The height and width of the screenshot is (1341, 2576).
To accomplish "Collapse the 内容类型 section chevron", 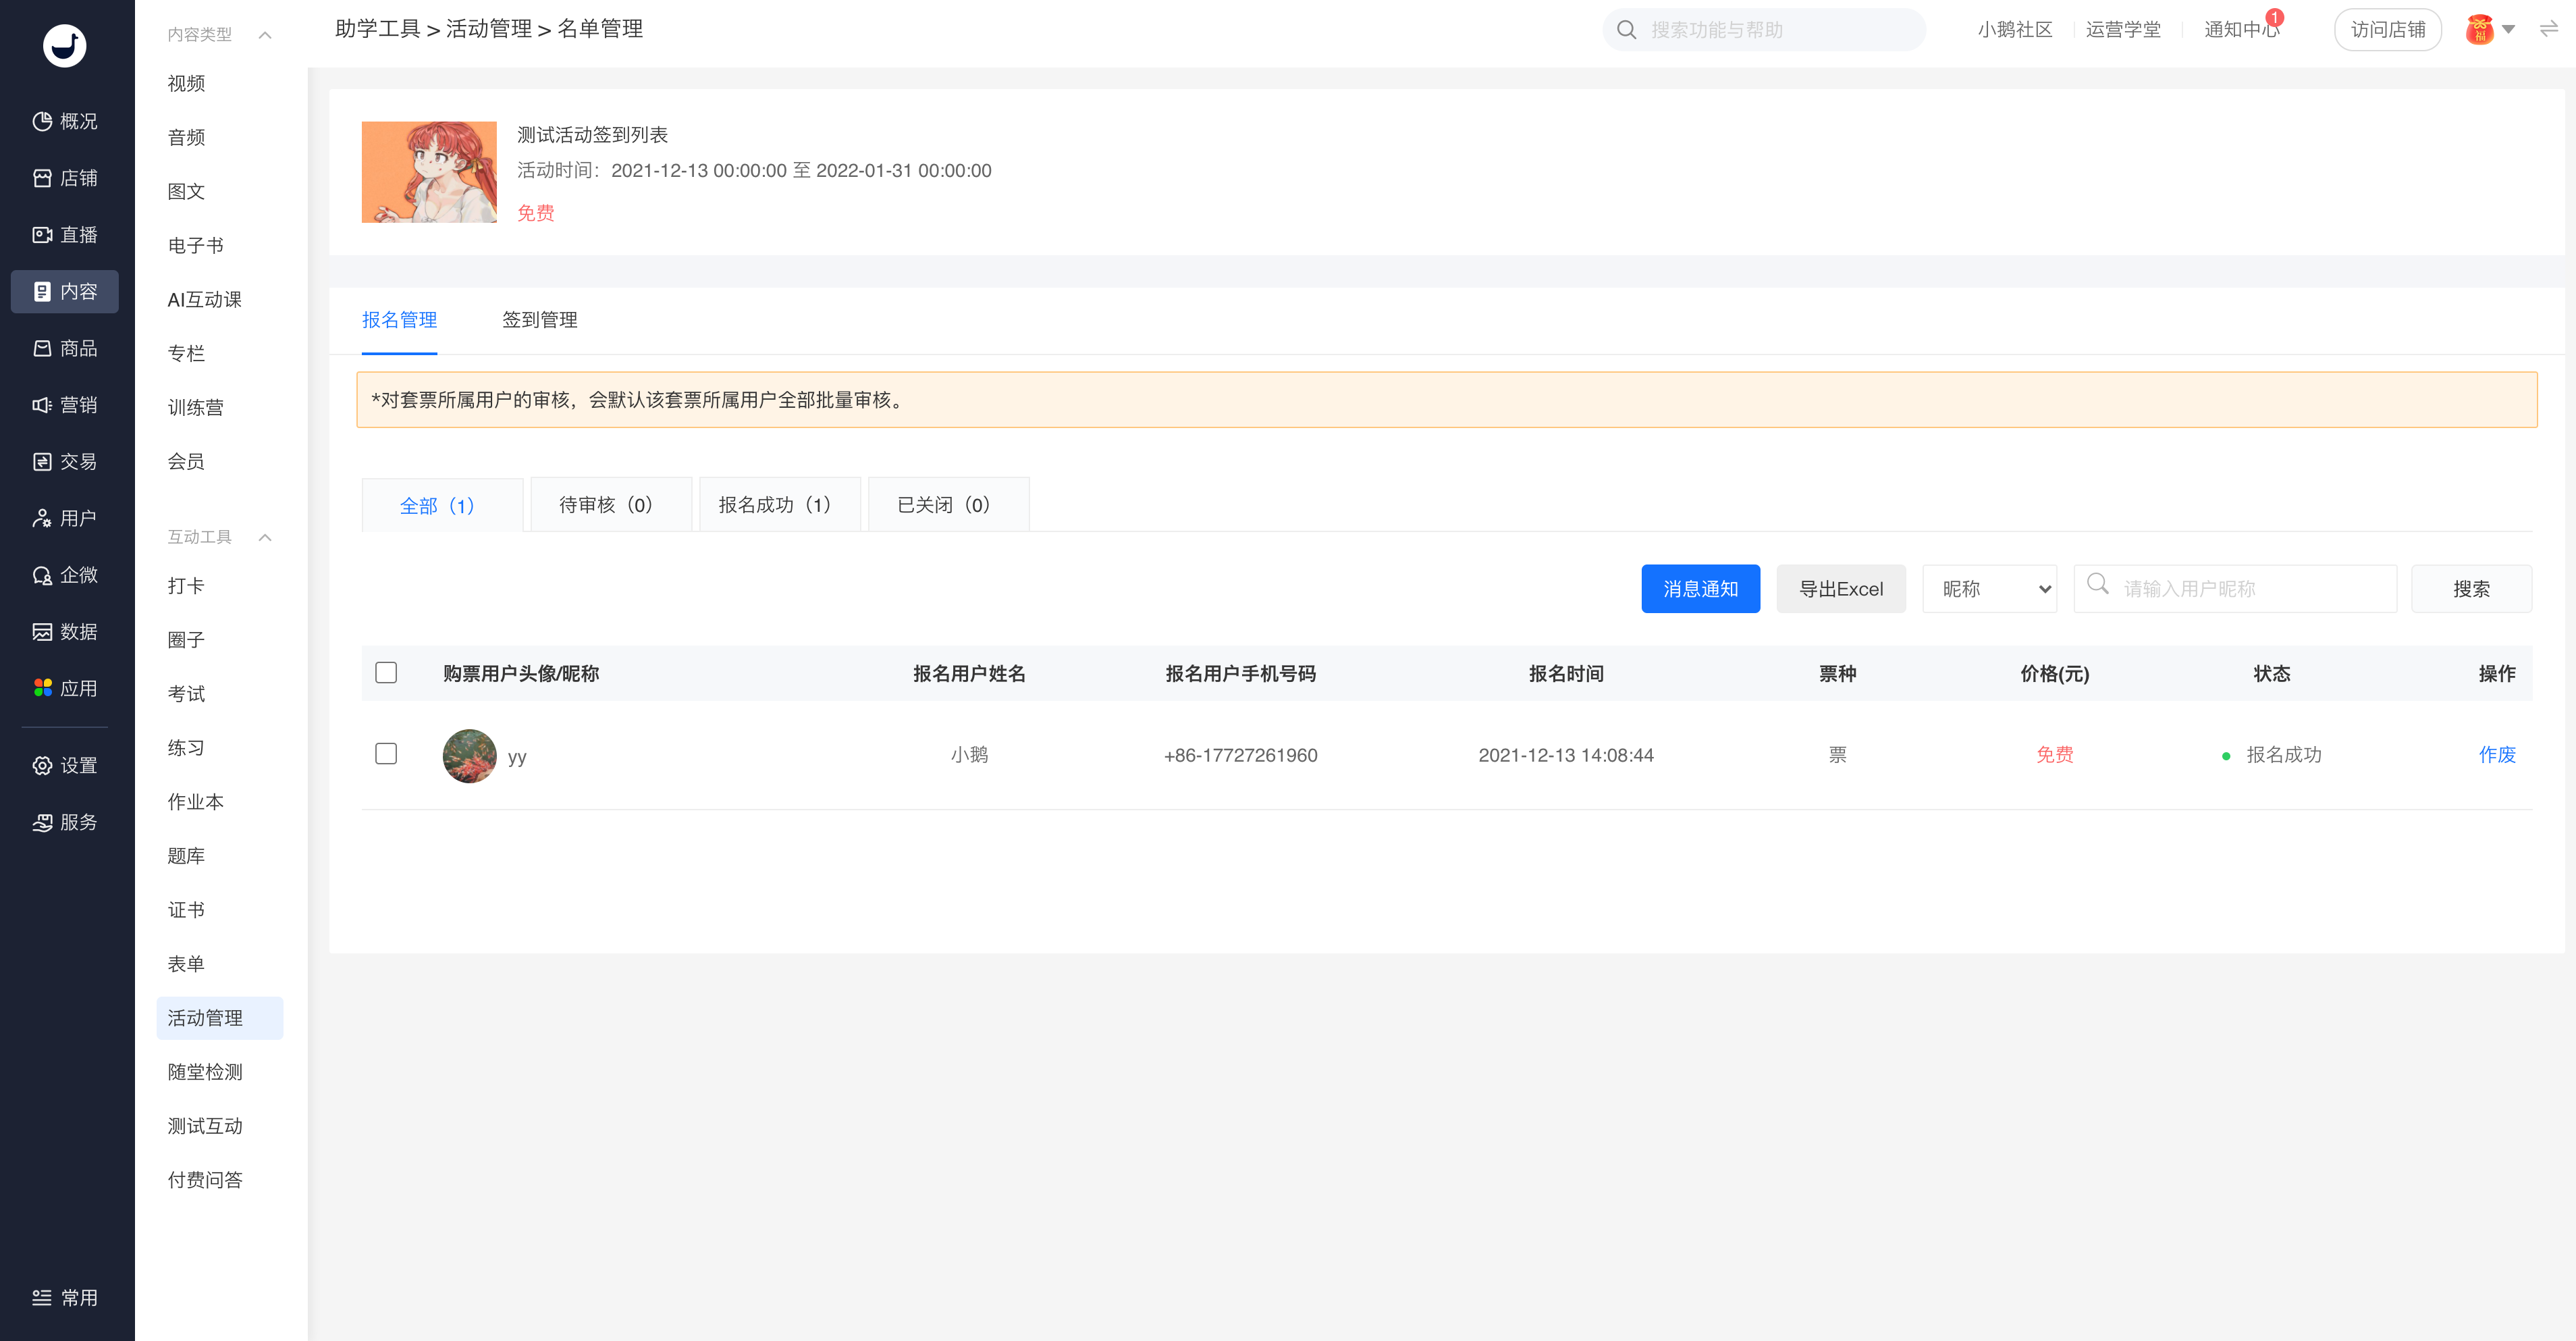I will [x=265, y=35].
